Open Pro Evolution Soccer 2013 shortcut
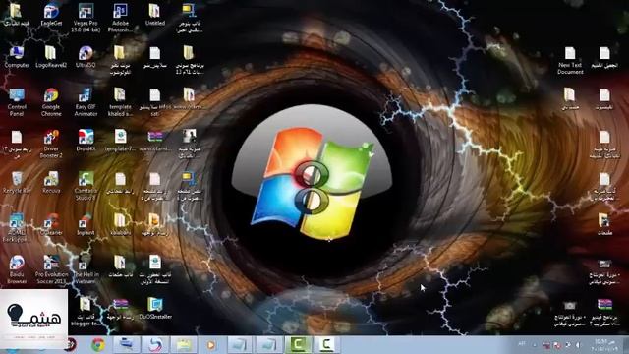Image resolution: width=629 pixels, height=354 pixels. coord(51,269)
